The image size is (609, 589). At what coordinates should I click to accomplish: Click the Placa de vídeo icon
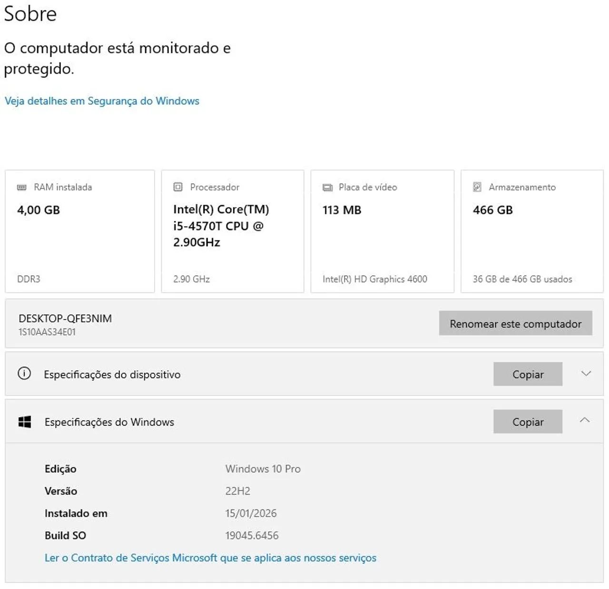[328, 188]
